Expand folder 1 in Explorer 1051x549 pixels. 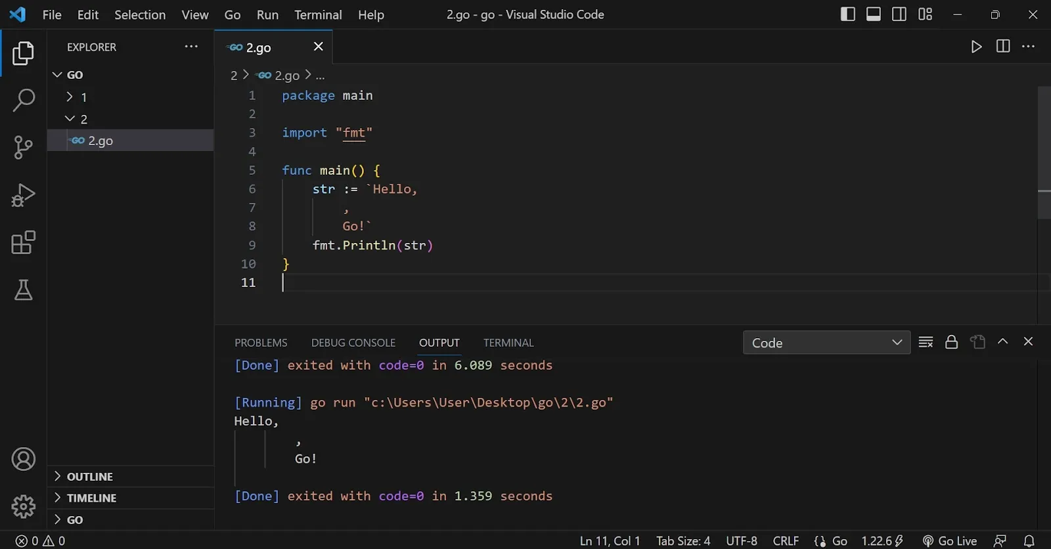coord(130,97)
